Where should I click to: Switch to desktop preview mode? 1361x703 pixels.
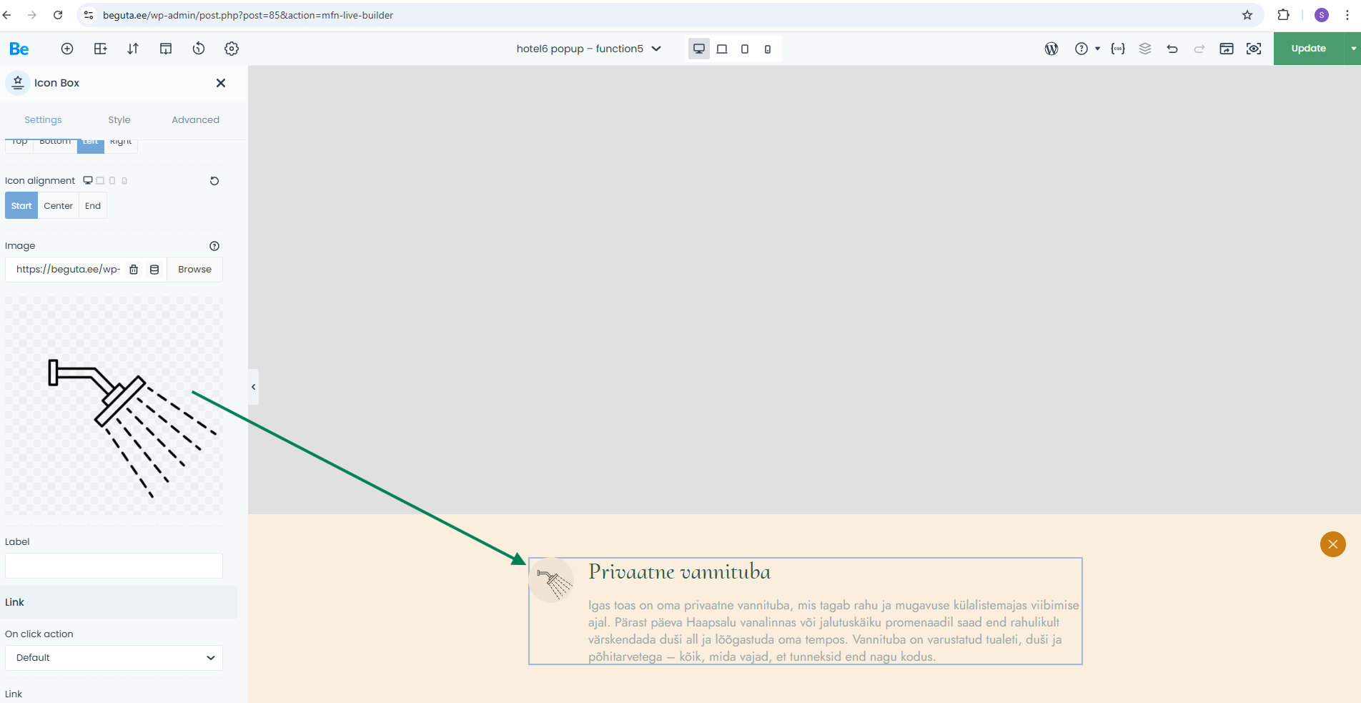tap(699, 49)
